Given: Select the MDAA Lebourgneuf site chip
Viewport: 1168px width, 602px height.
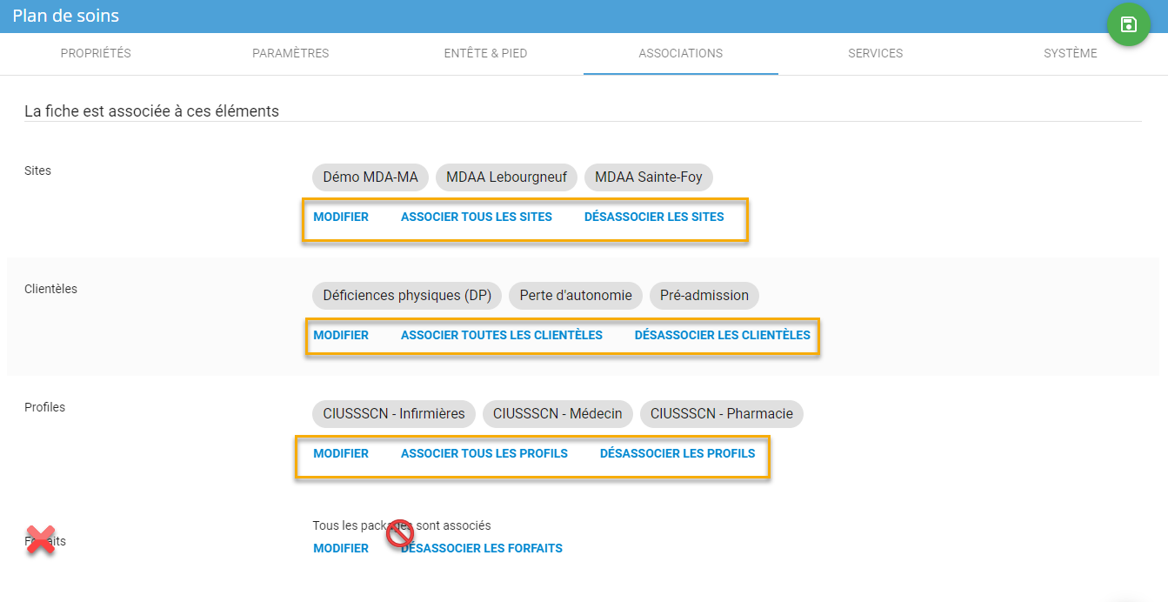Looking at the screenshot, I should point(506,177).
